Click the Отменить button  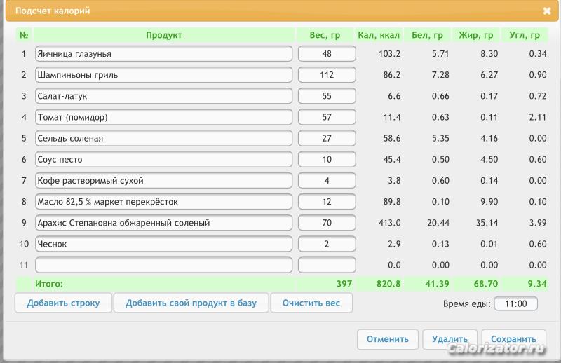(388, 339)
